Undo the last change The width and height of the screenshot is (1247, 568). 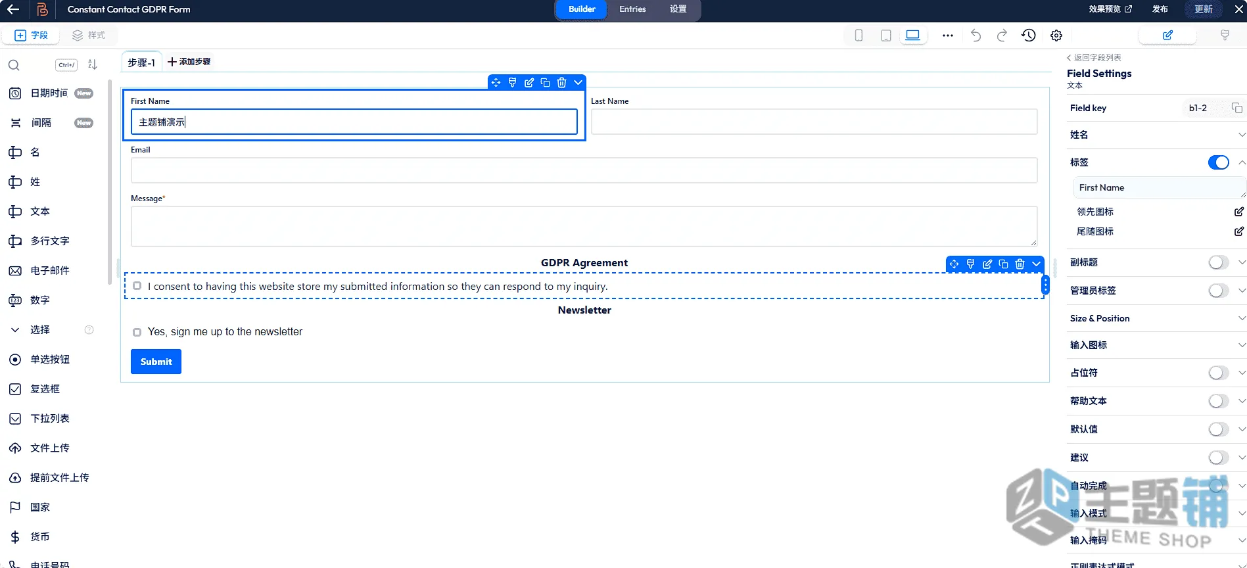click(x=976, y=35)
